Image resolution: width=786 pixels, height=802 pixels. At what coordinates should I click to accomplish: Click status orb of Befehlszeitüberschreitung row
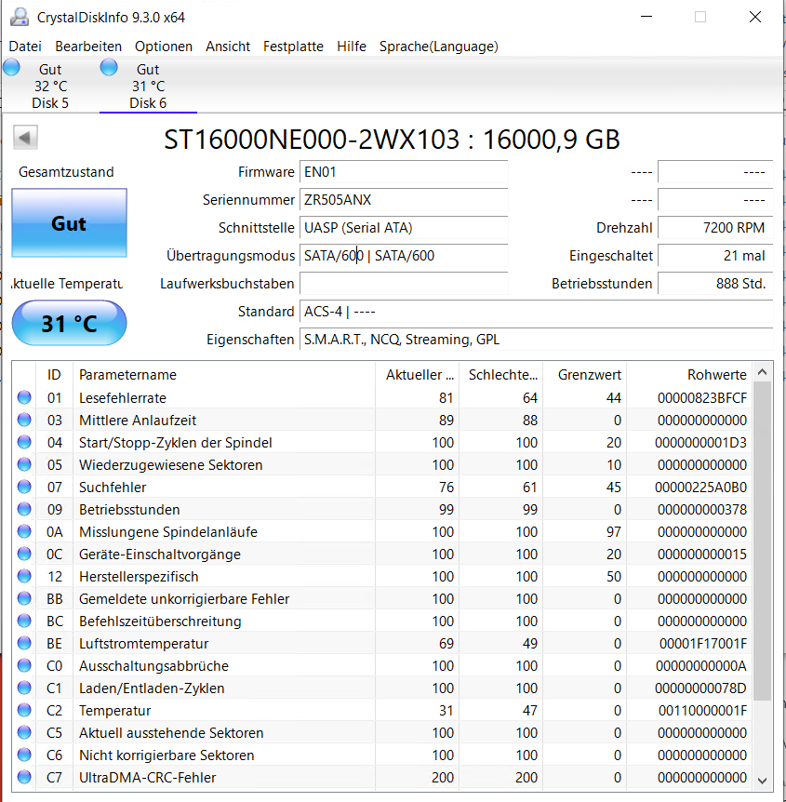[x=24, y=621]
